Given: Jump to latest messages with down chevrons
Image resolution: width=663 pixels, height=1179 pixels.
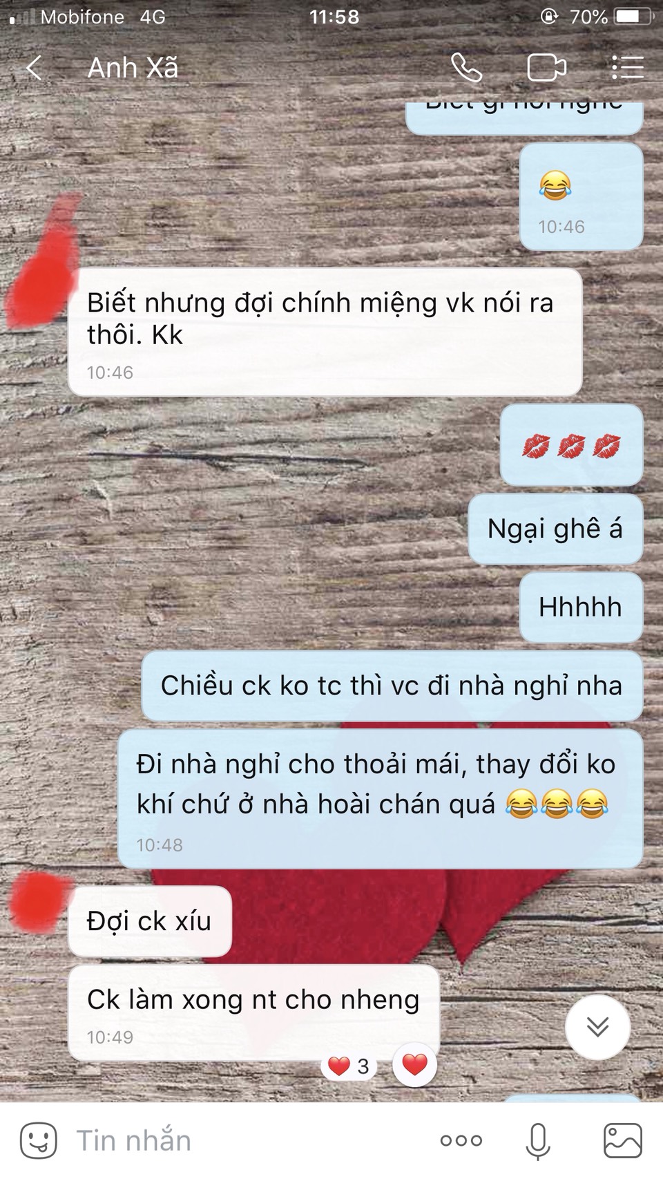Looking at the screenshot, I should tap(597, 1028).
